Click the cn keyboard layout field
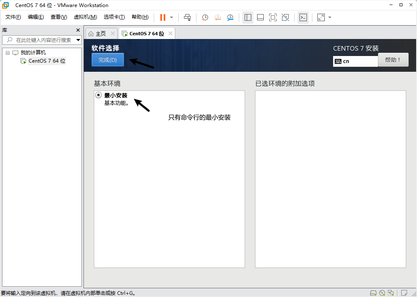 pos(355,61)
